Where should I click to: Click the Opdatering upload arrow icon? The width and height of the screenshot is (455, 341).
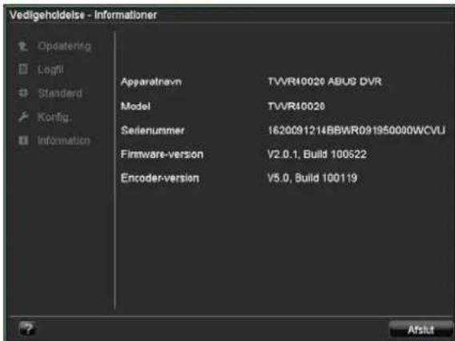click(23, 46)
